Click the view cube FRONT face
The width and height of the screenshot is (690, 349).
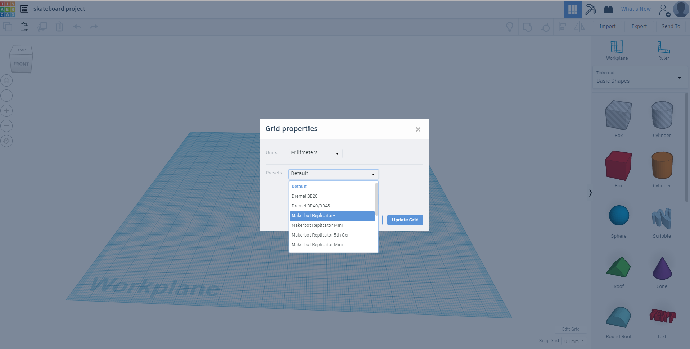[x=21, y=64]
